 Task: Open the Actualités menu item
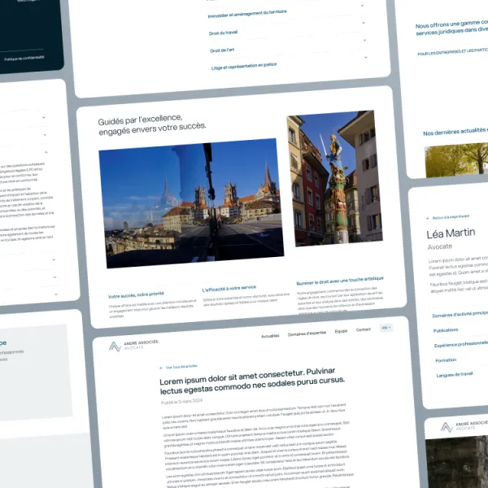coord(270,336)
